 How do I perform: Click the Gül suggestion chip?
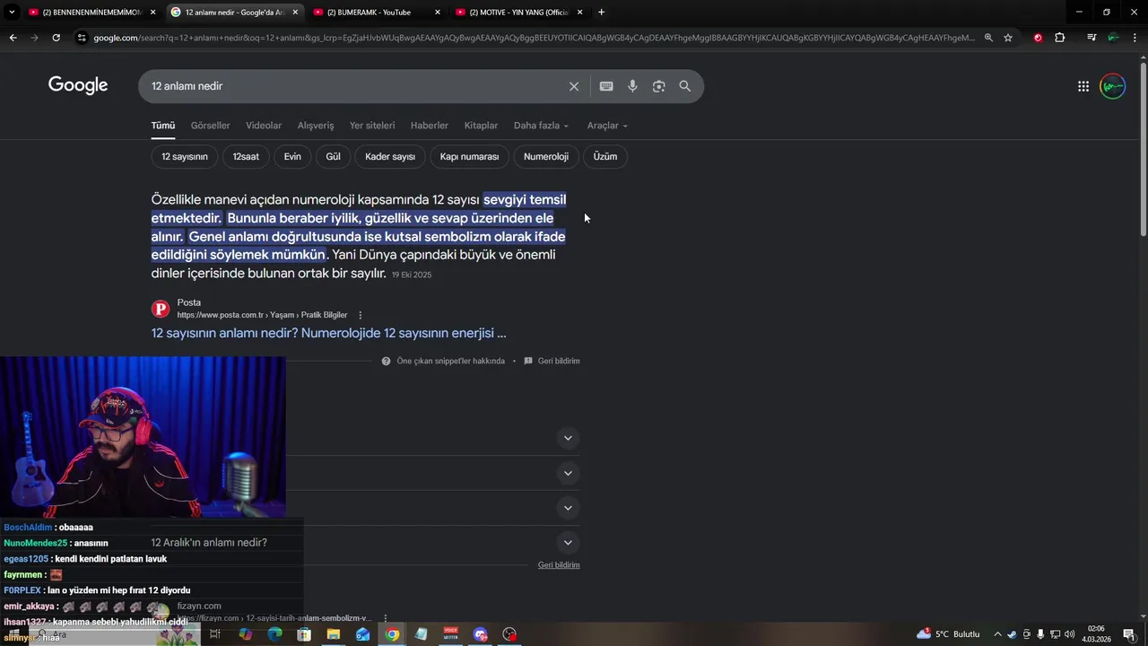click(x=333, y=156)
